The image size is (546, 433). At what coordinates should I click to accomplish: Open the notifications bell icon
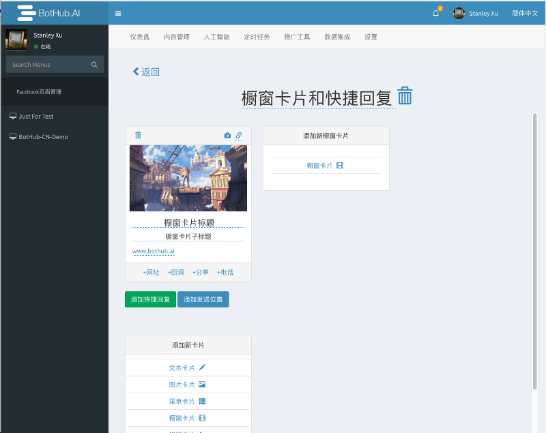click(x=435, y=13)
